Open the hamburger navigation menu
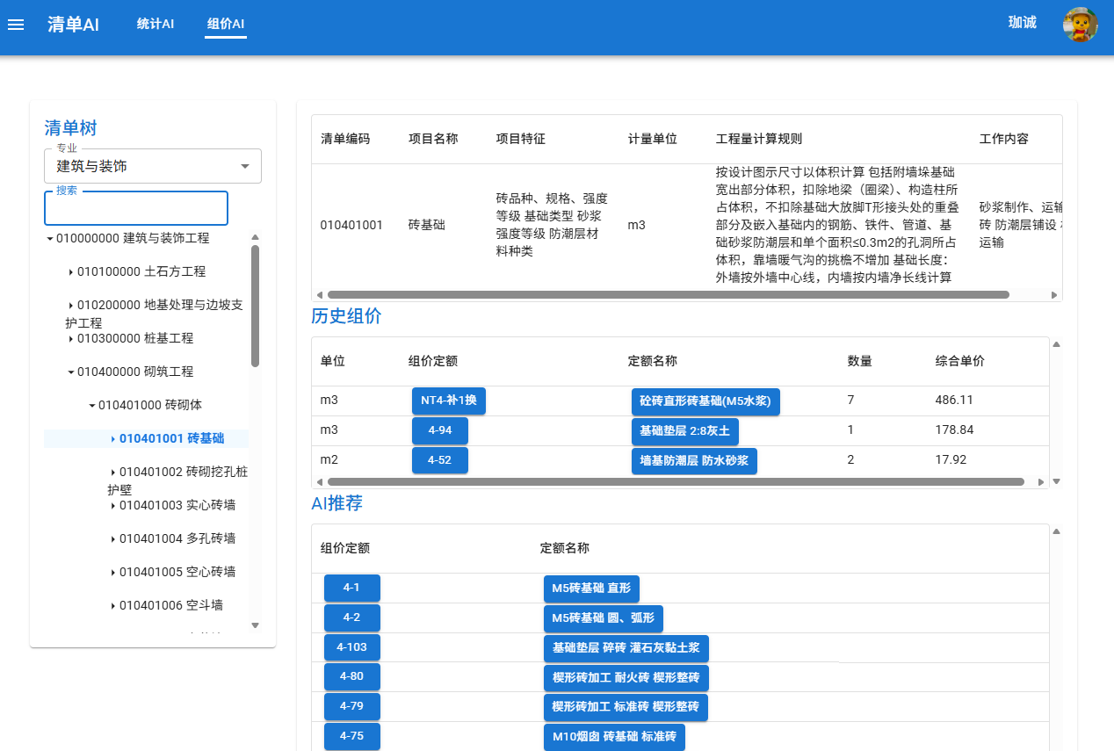This screenshot has height=751, width=1114. tap(16, 25)
